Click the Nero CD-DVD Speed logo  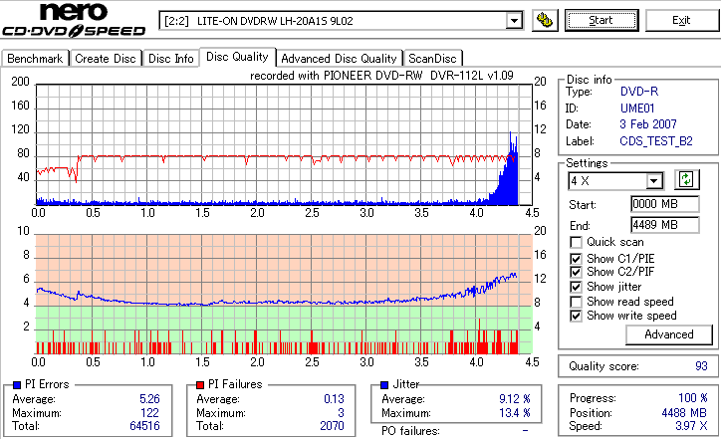click(74, 20)
